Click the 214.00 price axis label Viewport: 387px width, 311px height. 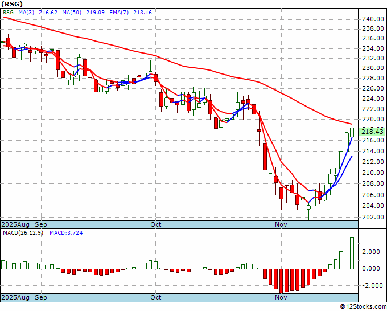pos(373,151)
